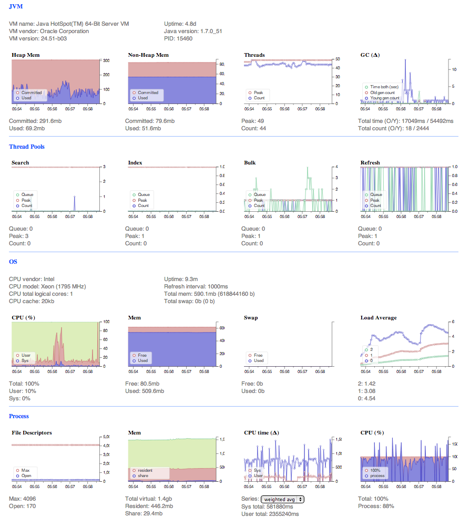Select the Heap Mem chart
This screenshot has width=470, height=518.
click(56, 81)
